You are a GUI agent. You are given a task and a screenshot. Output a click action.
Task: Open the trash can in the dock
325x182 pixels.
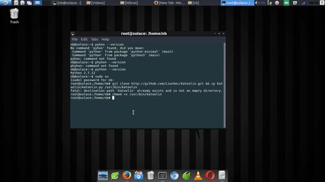click(x=150, y=175)
